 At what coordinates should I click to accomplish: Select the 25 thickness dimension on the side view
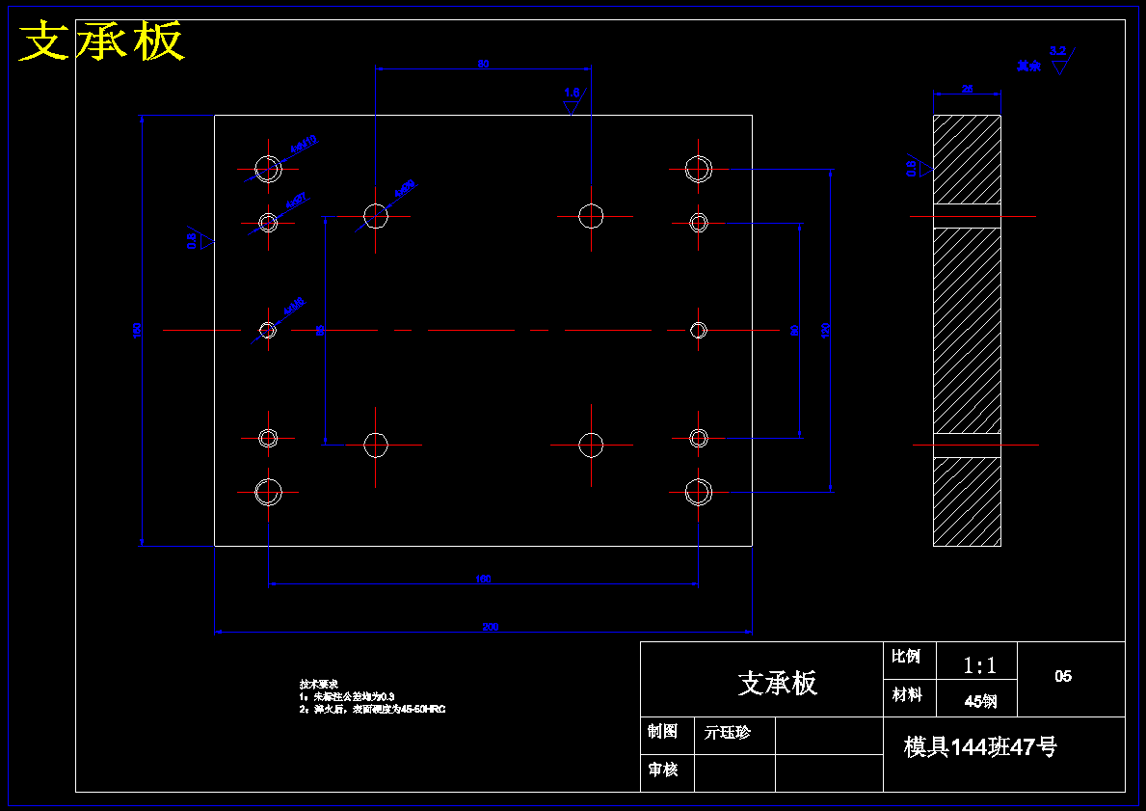[x=967, y=89]
